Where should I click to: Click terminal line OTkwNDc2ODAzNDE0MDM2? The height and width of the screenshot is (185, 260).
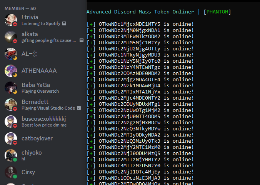pos(140,73)
